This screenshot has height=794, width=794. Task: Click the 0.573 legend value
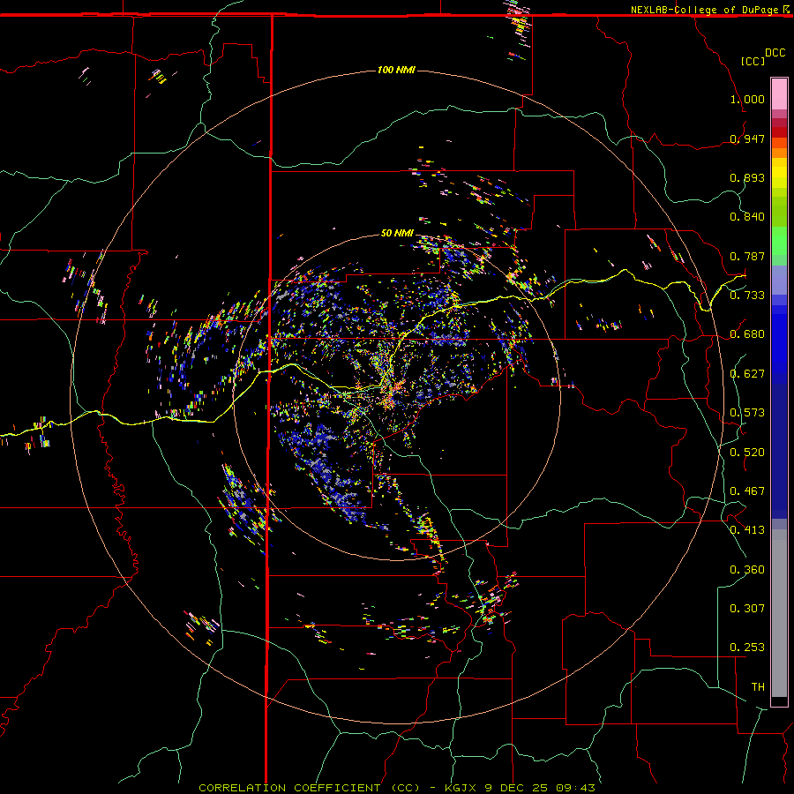pos(747,413)
